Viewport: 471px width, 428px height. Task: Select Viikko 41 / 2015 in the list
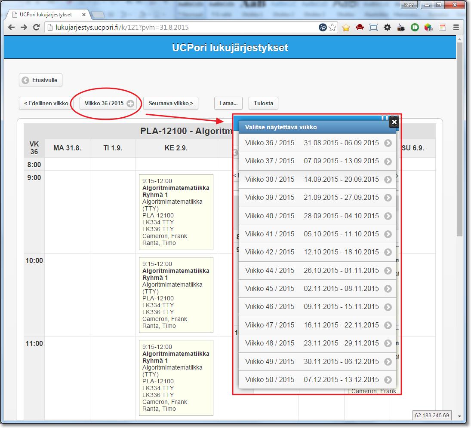pyautogui.click(x=317, y=234)
